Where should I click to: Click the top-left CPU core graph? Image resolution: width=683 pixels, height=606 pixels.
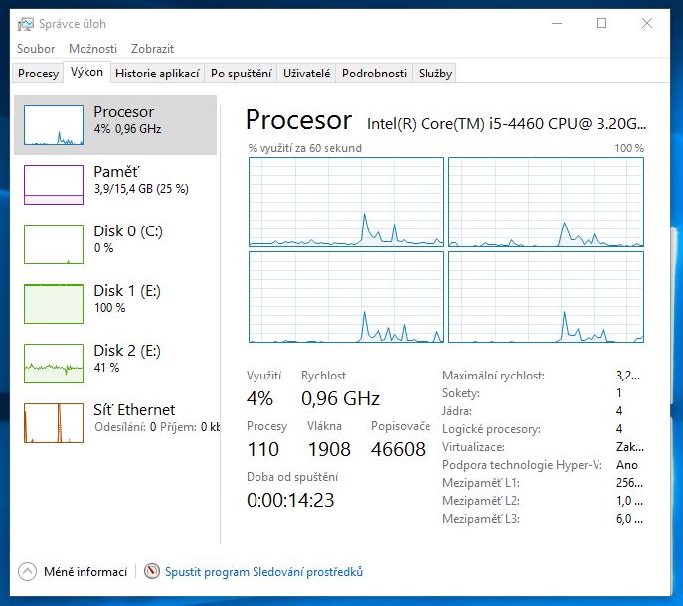click(346, 202)
